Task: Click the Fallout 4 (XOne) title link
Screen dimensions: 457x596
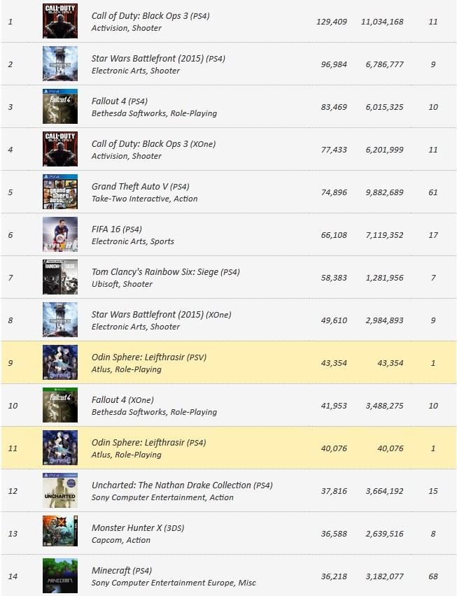Action: 122,400
